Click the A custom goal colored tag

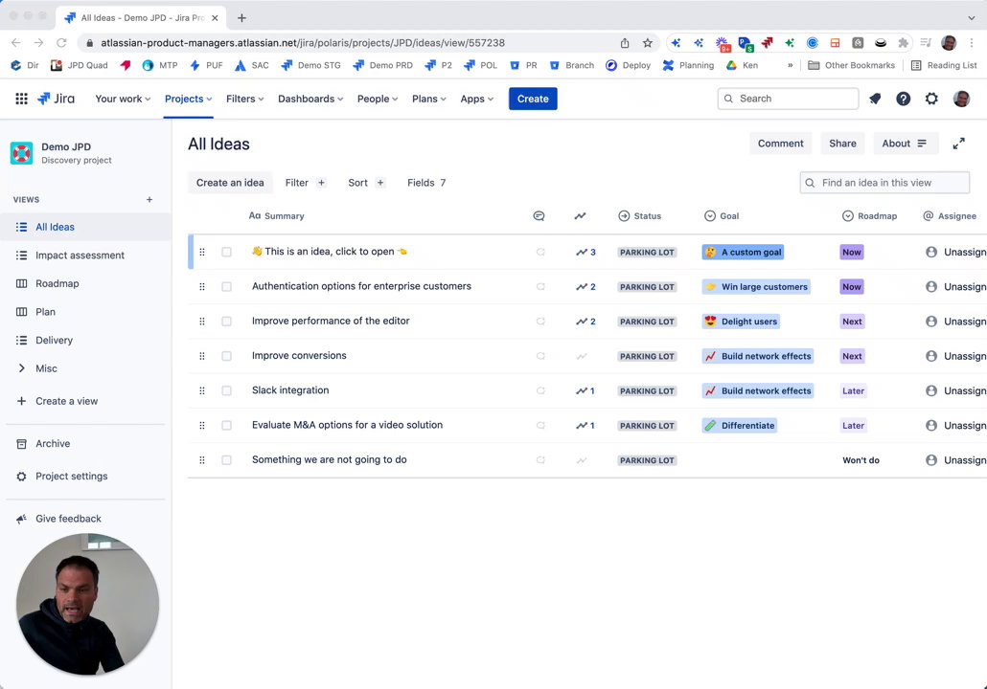[743, 252]
